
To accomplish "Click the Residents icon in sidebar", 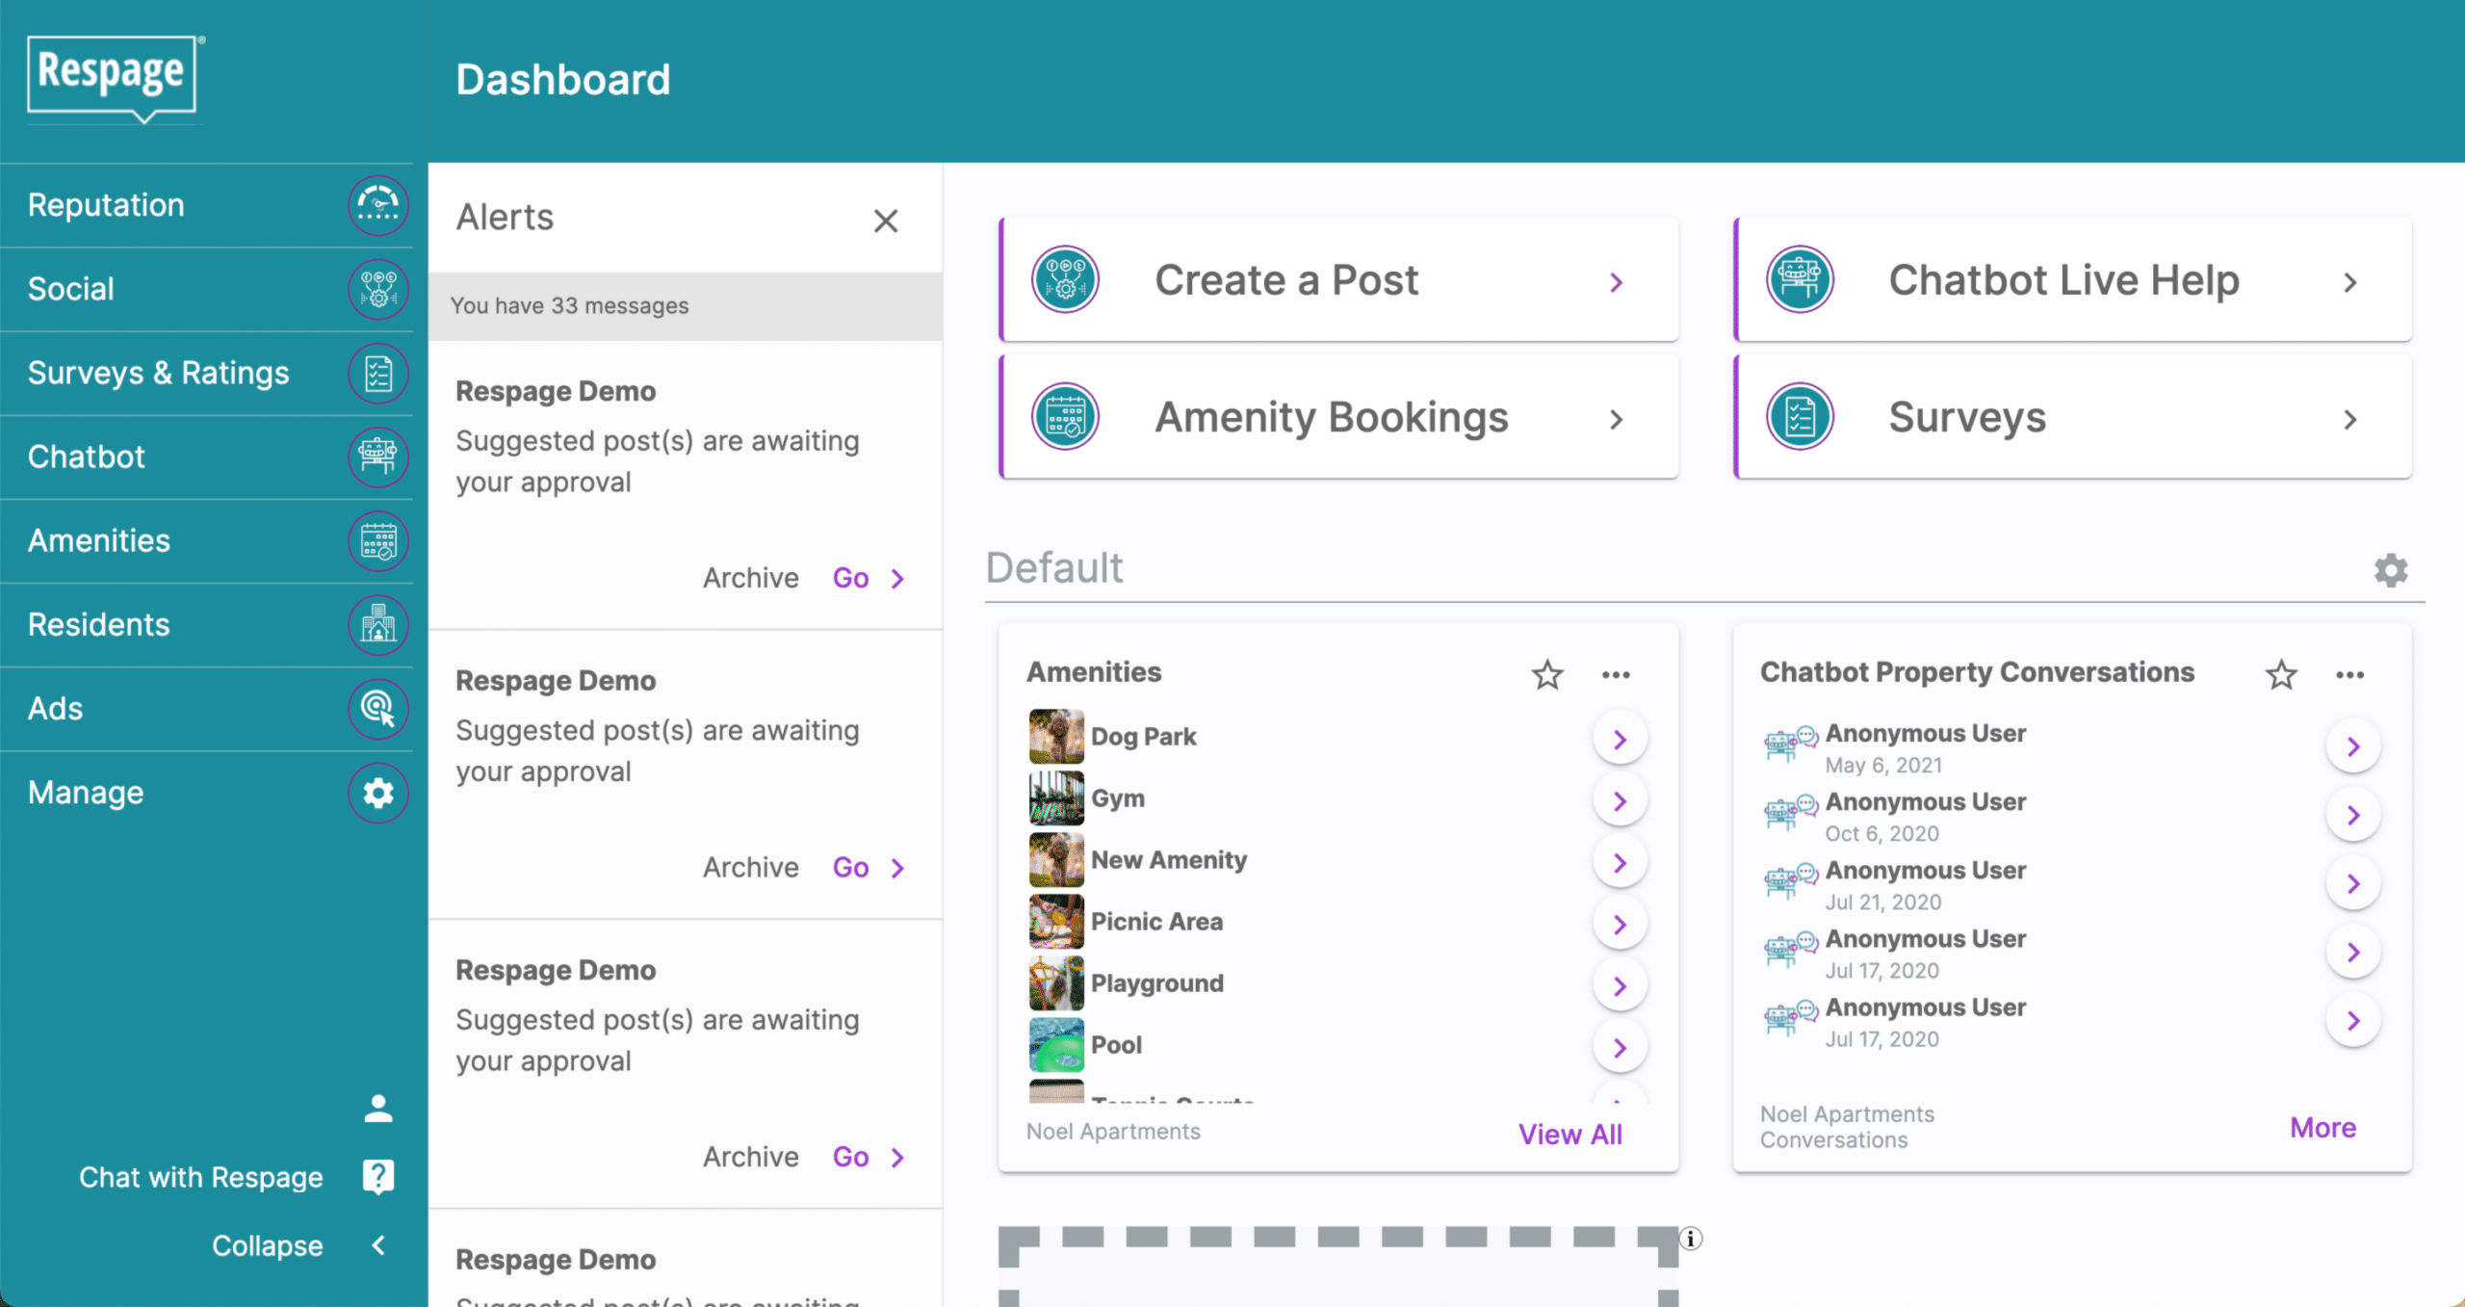I will click(x=376, y=625).
